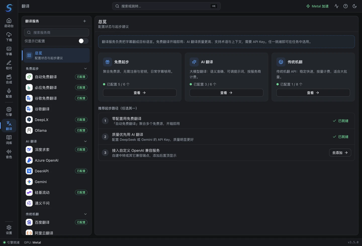Click the AI 翻译 card sparkle icon
The image size is (362, 246).
coord(194,62)
